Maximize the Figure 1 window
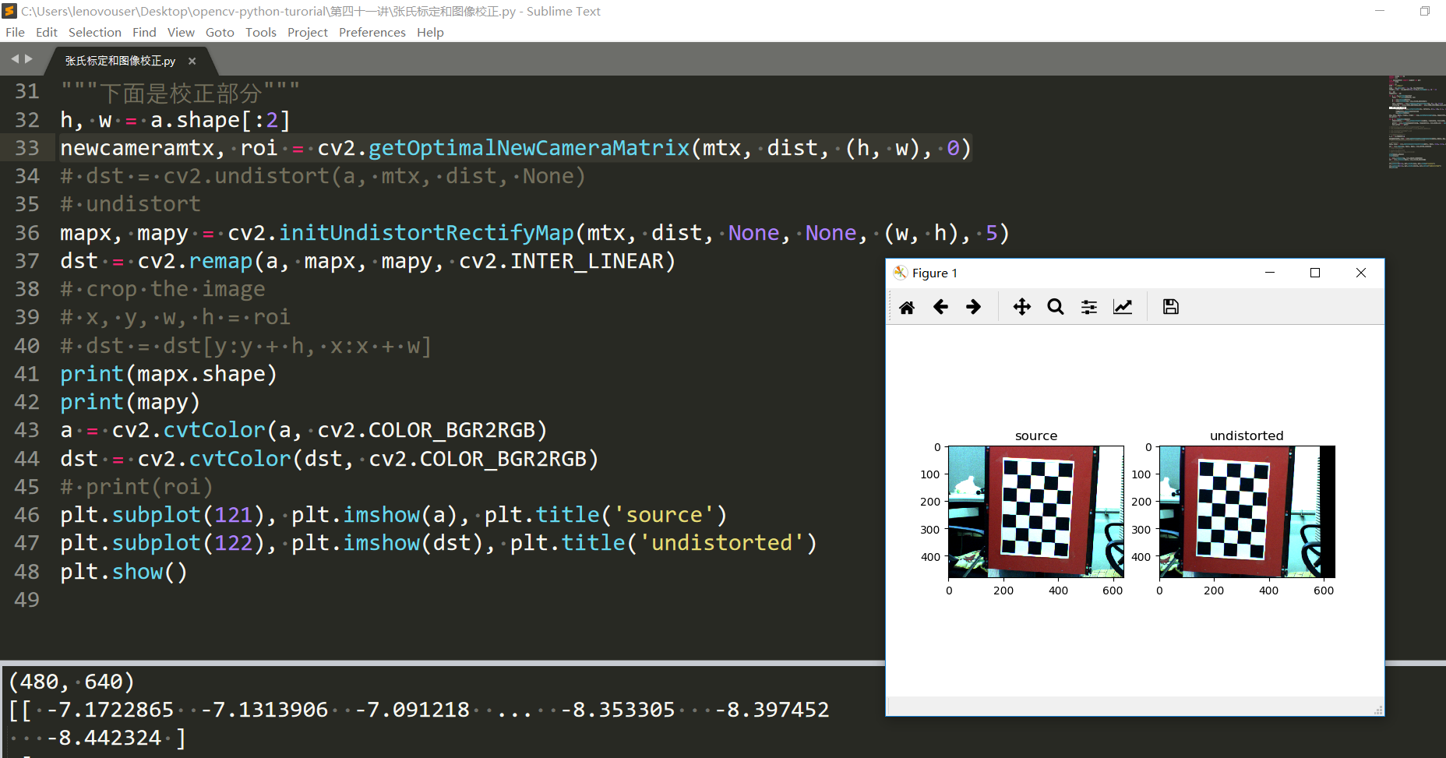The image size is (1446, 758). 1315,273
